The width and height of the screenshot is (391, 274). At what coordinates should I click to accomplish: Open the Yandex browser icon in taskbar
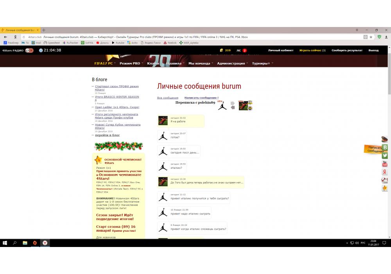(x=45, y=243)
